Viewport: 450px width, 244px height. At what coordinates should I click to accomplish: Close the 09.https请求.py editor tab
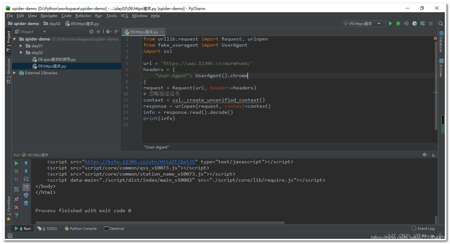point(162,32)
